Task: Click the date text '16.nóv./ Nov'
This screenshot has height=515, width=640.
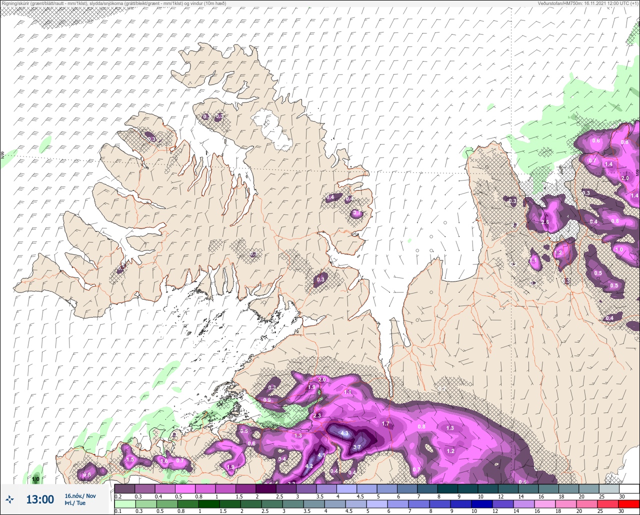Action: (80, 495)
